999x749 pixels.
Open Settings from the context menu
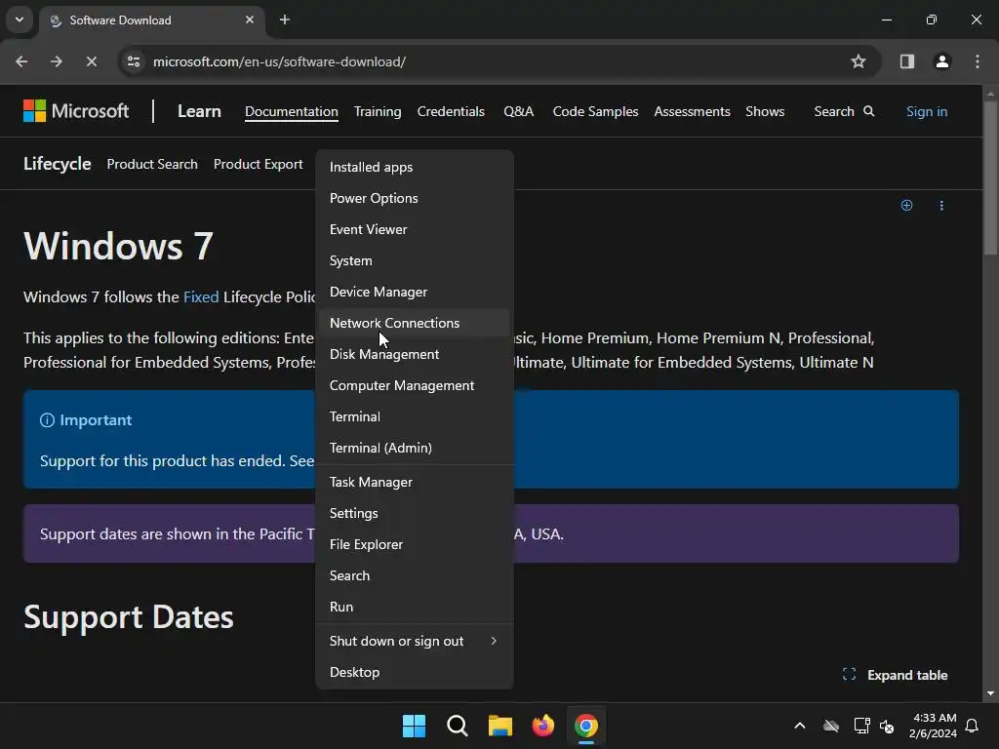414,513
